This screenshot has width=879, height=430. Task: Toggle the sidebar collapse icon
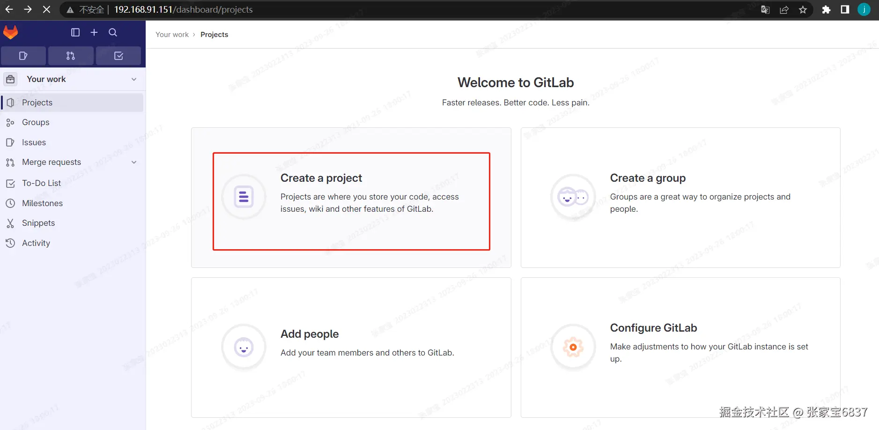coord(75,32)
